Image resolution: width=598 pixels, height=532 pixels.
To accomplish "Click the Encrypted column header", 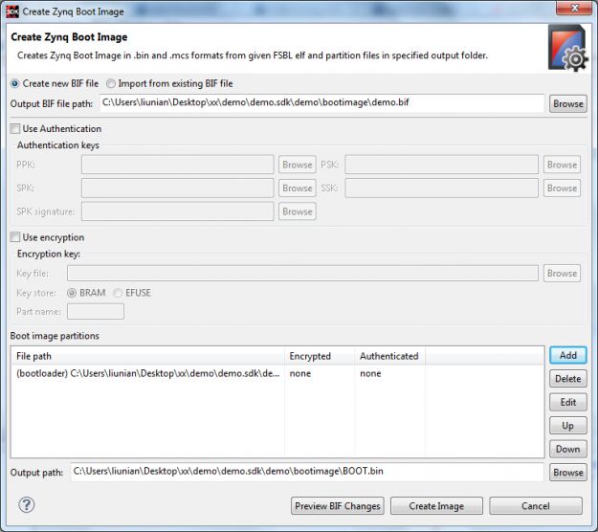I will pyautogui.click(x=320, y=356).
